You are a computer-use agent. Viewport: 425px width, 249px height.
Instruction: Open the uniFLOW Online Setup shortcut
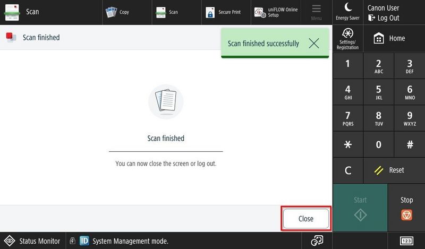tap(276, 12)
